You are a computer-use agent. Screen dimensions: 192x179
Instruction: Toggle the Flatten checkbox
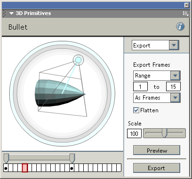tap(136, 110)
